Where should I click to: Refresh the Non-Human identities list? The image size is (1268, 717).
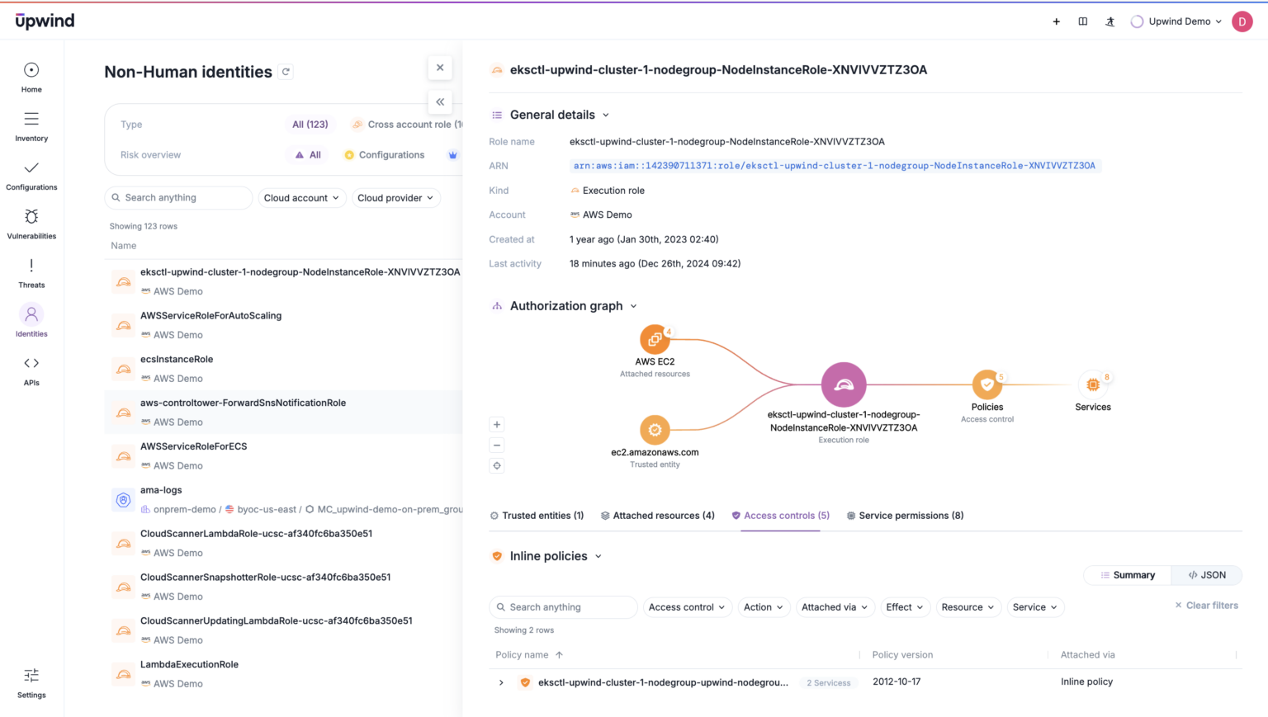pyautogui.click(x=286, y=72)
